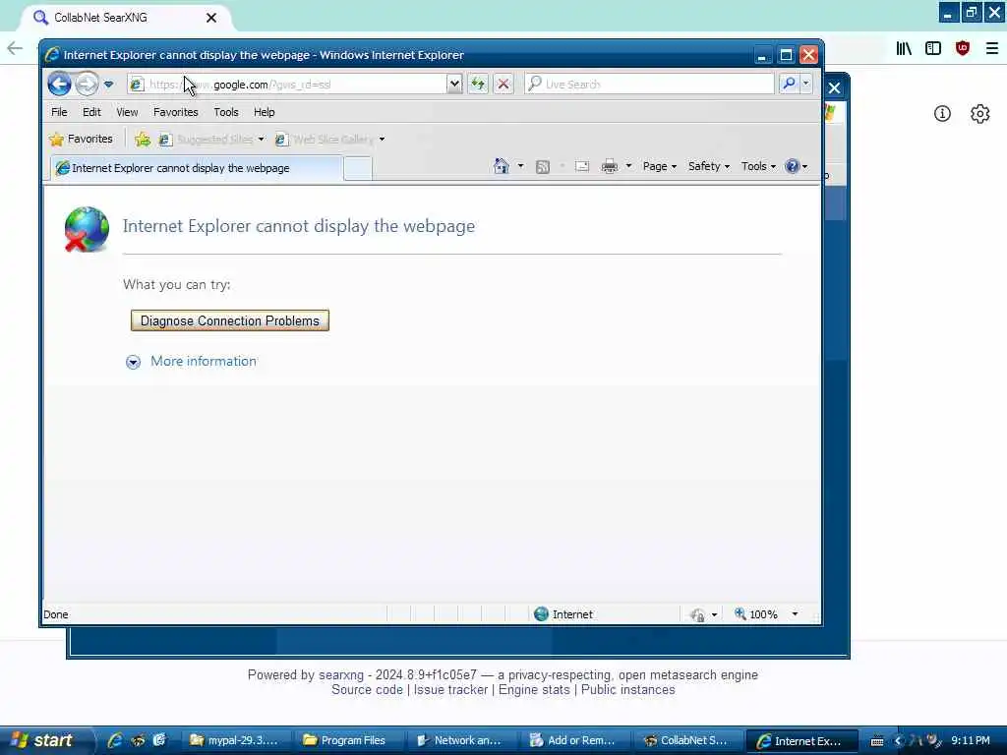
Task: Open the Page command bar dropdown
Action: tap(660, 166)
